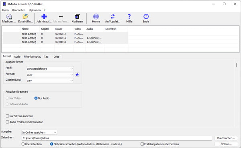Add job with blue plus icon
This screenshot has height=148, width=241.
pos(44,16)
